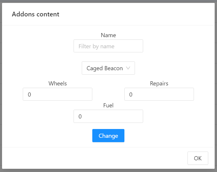This screenshot has width=217, height=172.
Task: Click the Fuel label text
Action: tap(108, 105)
